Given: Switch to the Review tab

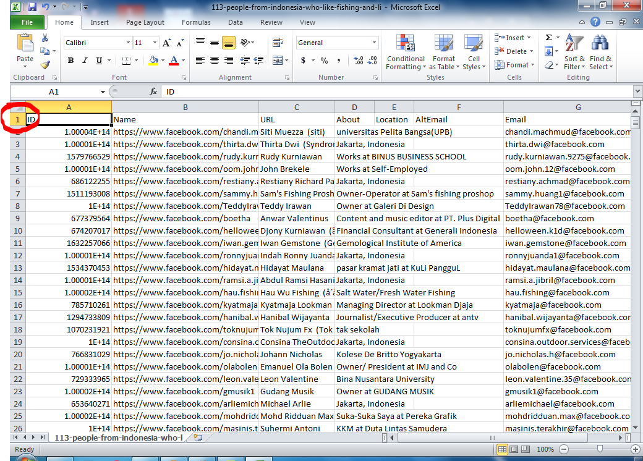Looking at the screenshot, I should (x=271, y=22).
